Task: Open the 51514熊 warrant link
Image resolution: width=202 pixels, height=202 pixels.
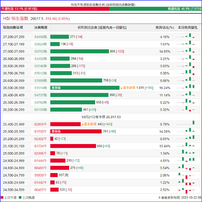Action: click(x=41, y=88)
